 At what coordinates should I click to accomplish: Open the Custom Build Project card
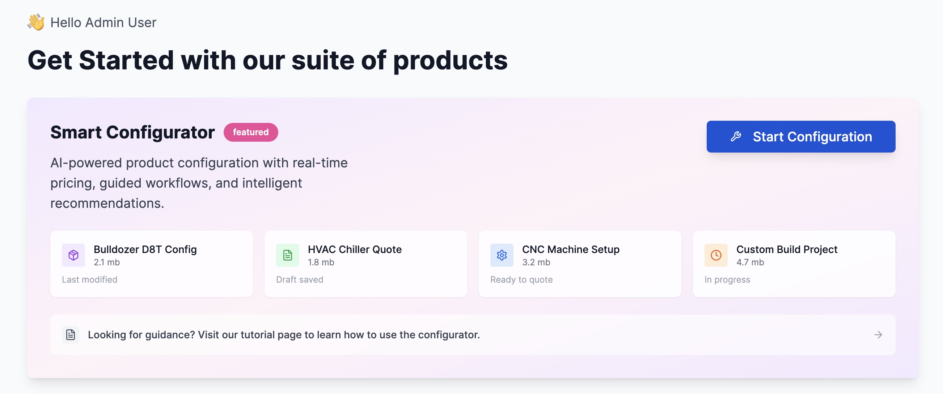[x=794, y=264]
